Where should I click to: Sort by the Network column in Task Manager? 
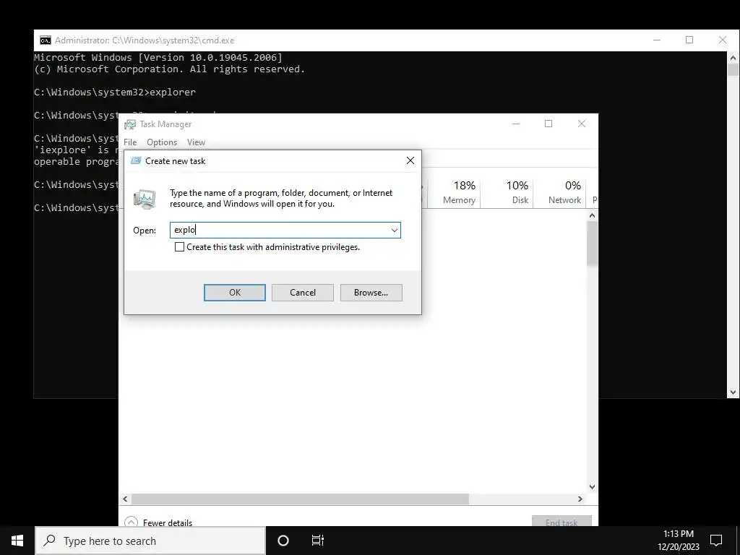[x=560, y=192]
